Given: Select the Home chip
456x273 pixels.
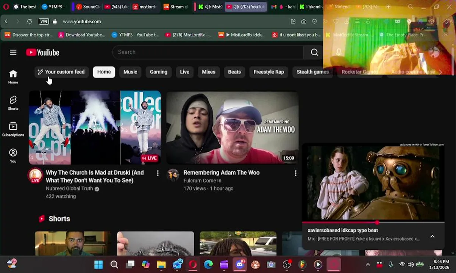Looking at the screenshot, I should click(x=104, y=72).
